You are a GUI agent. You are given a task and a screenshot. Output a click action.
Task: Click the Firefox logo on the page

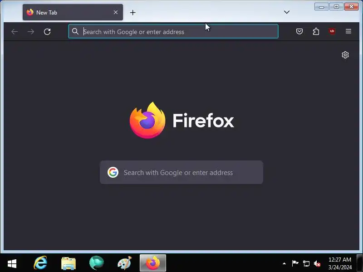click(x=147, y=120)
